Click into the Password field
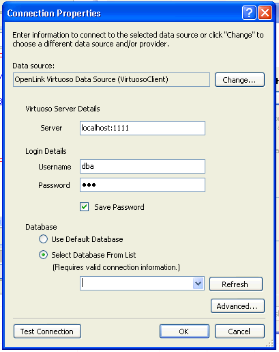Screen dimensions: 279x352 pyautogui.click(x=143, y=185)
